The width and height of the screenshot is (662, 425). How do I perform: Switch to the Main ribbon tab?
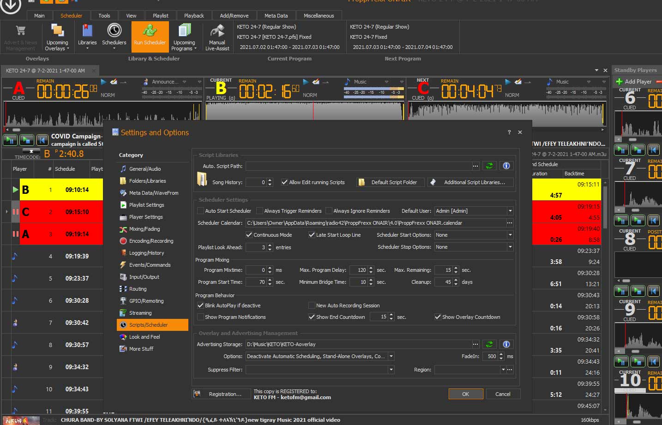39,16
